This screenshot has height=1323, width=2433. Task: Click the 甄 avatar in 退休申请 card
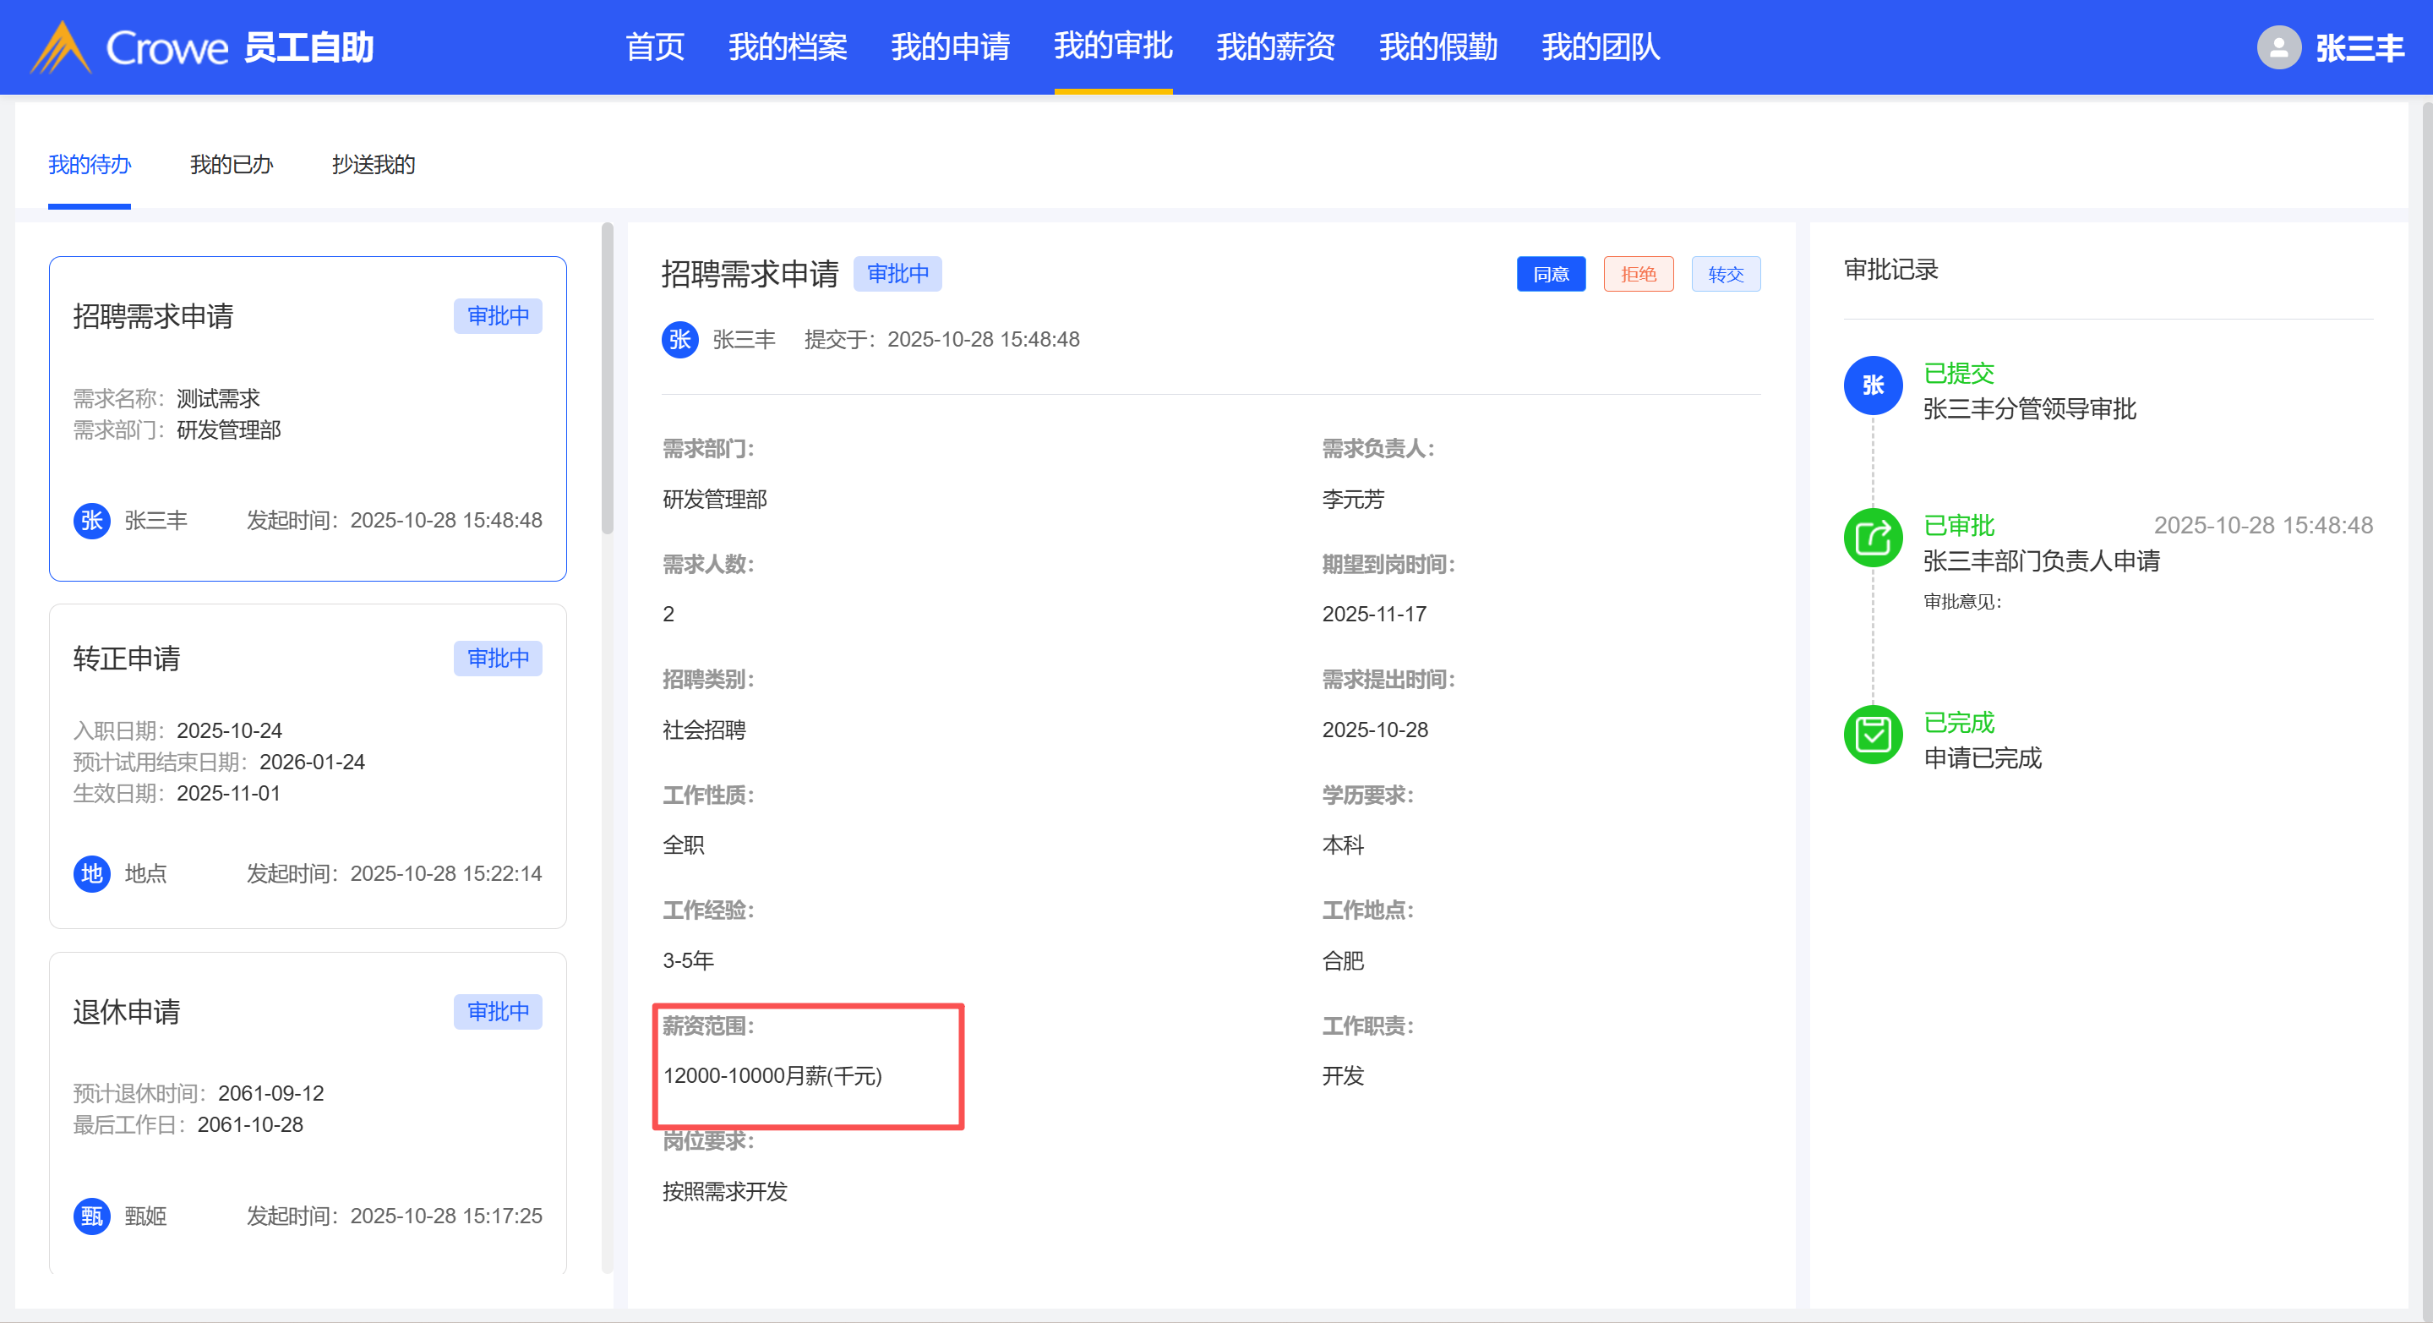pos(91,1216)
